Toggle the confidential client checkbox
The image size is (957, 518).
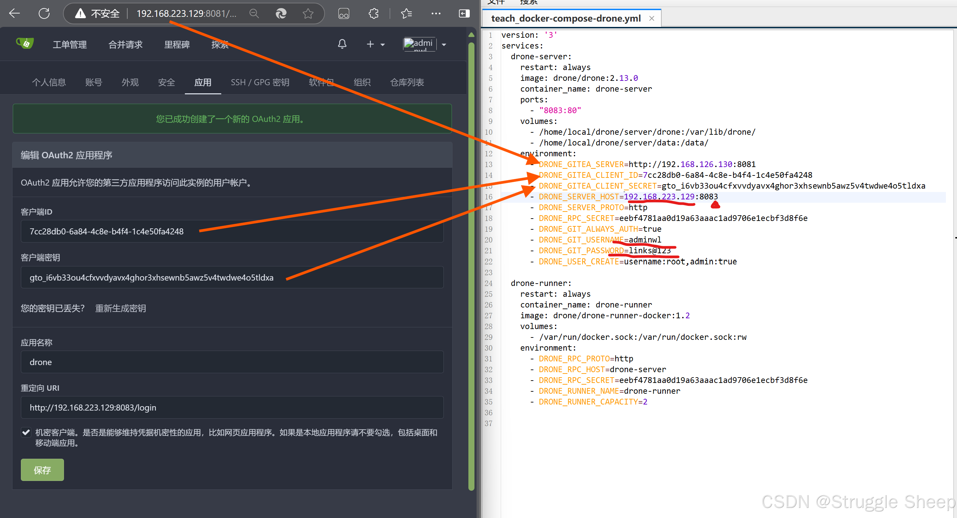(x=26, y=432)
